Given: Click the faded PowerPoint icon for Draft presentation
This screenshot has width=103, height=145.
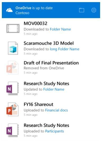Looking at the screenshot, I should tap(12, 67).
